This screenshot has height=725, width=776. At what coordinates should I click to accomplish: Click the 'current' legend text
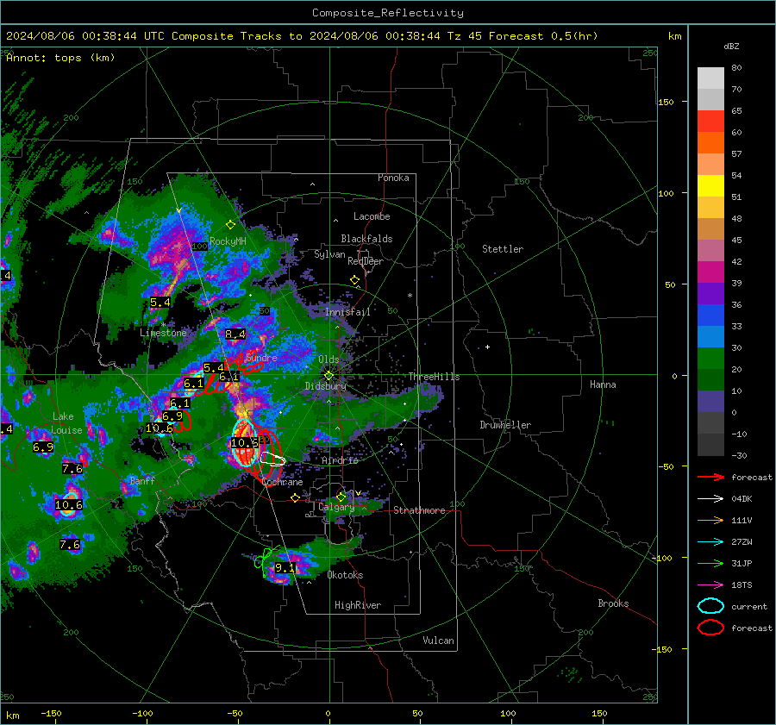coord(748,606)
